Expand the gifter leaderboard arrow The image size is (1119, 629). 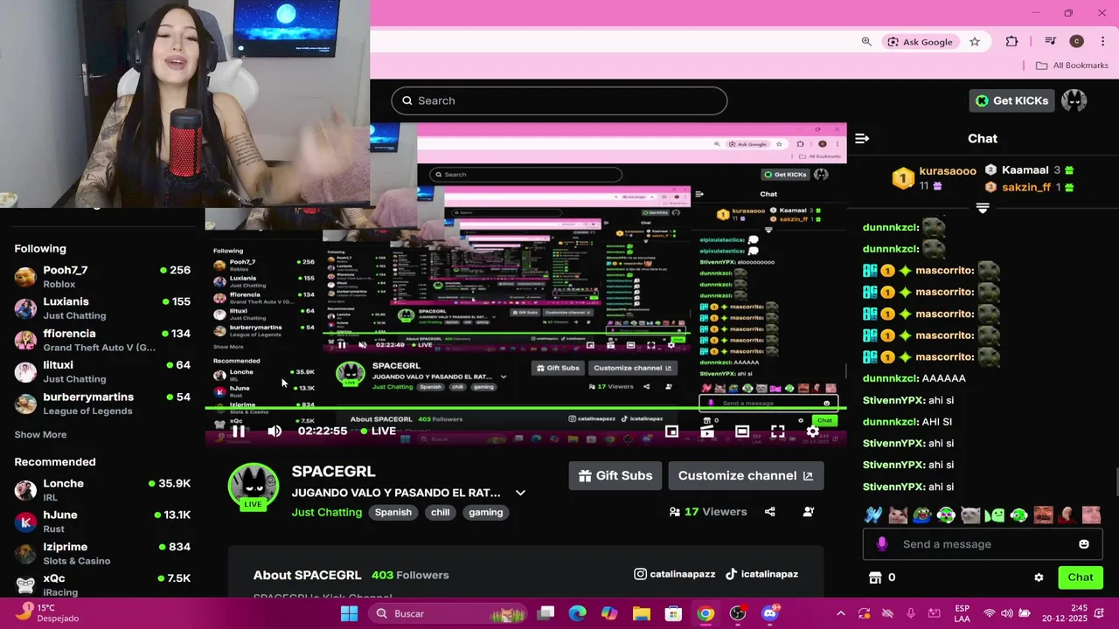(983, 208)
